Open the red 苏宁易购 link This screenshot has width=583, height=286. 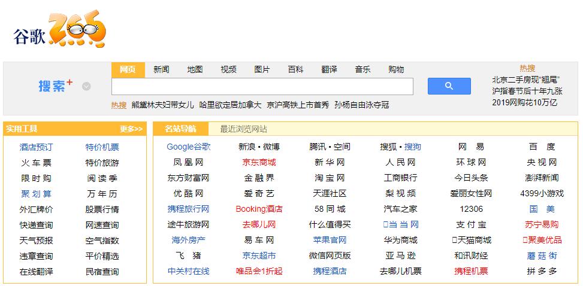point(542,225)
